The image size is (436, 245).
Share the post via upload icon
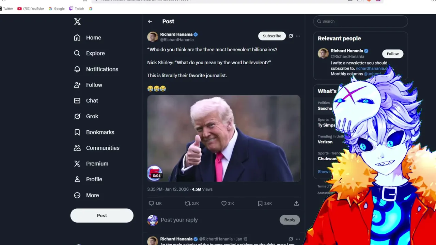point(296,203)
